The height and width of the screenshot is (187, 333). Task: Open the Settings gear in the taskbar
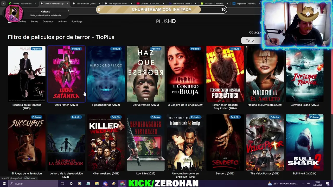tap(71, 183)
